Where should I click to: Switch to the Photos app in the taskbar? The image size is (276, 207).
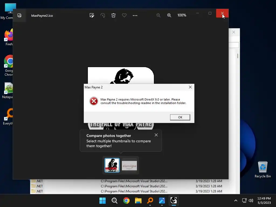pyautogui.click(x=162, y=201)
